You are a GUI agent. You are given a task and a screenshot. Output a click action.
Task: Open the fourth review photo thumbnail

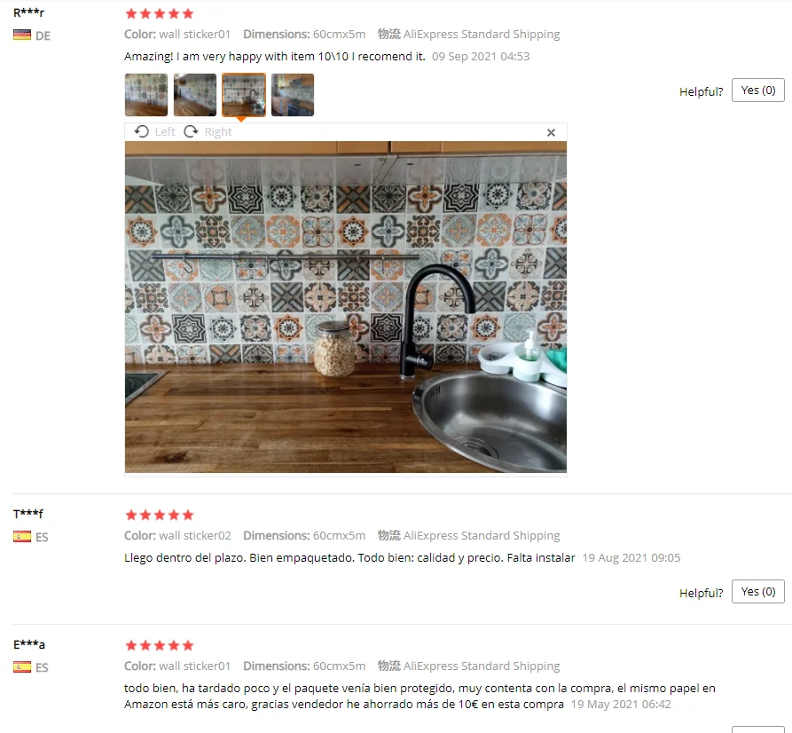point(293,95)
